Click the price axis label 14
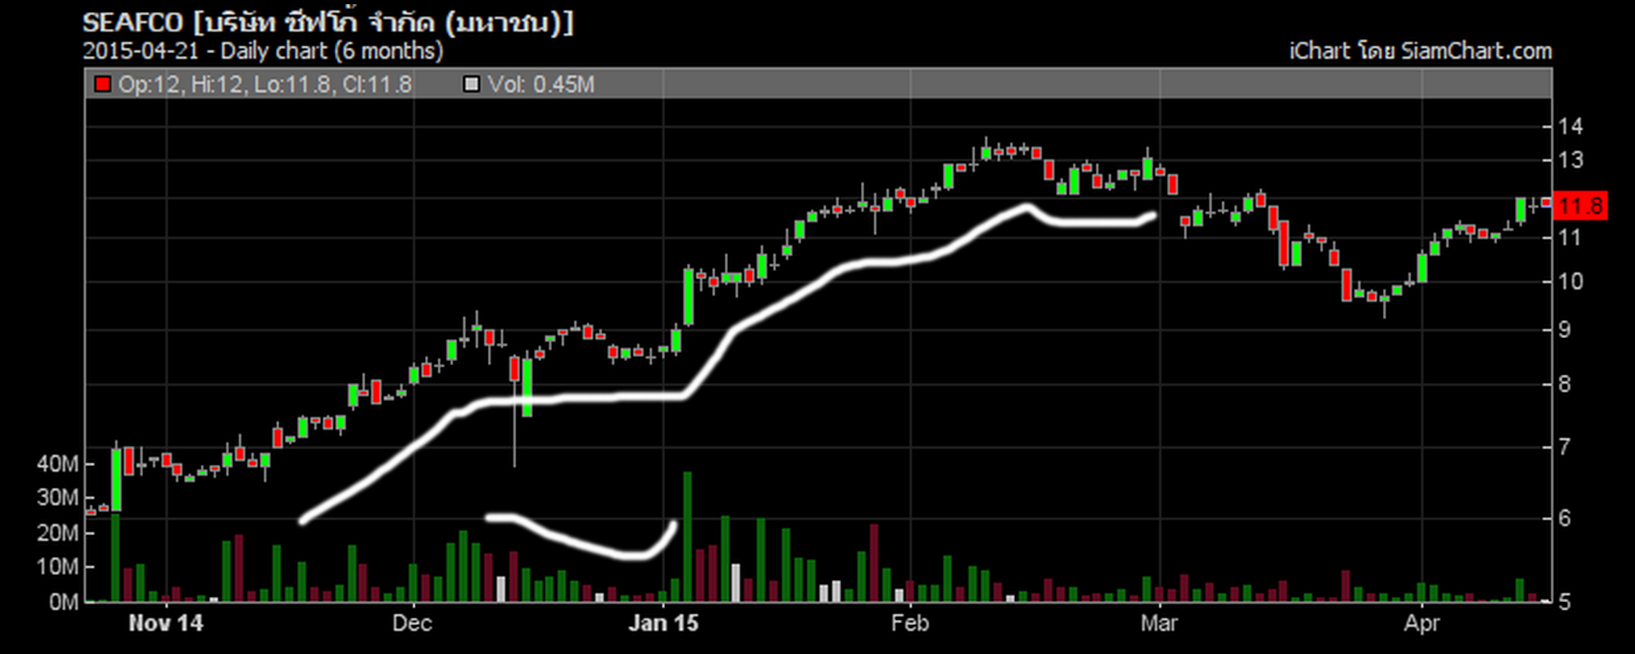This screenshot has height=654, width=1635. [x=1570, y=127]
